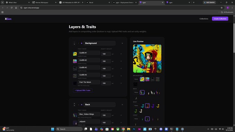Set rarity weight for Past The Moon
The height and width of the screenshot is (132, 235).
tap(106, 83)
